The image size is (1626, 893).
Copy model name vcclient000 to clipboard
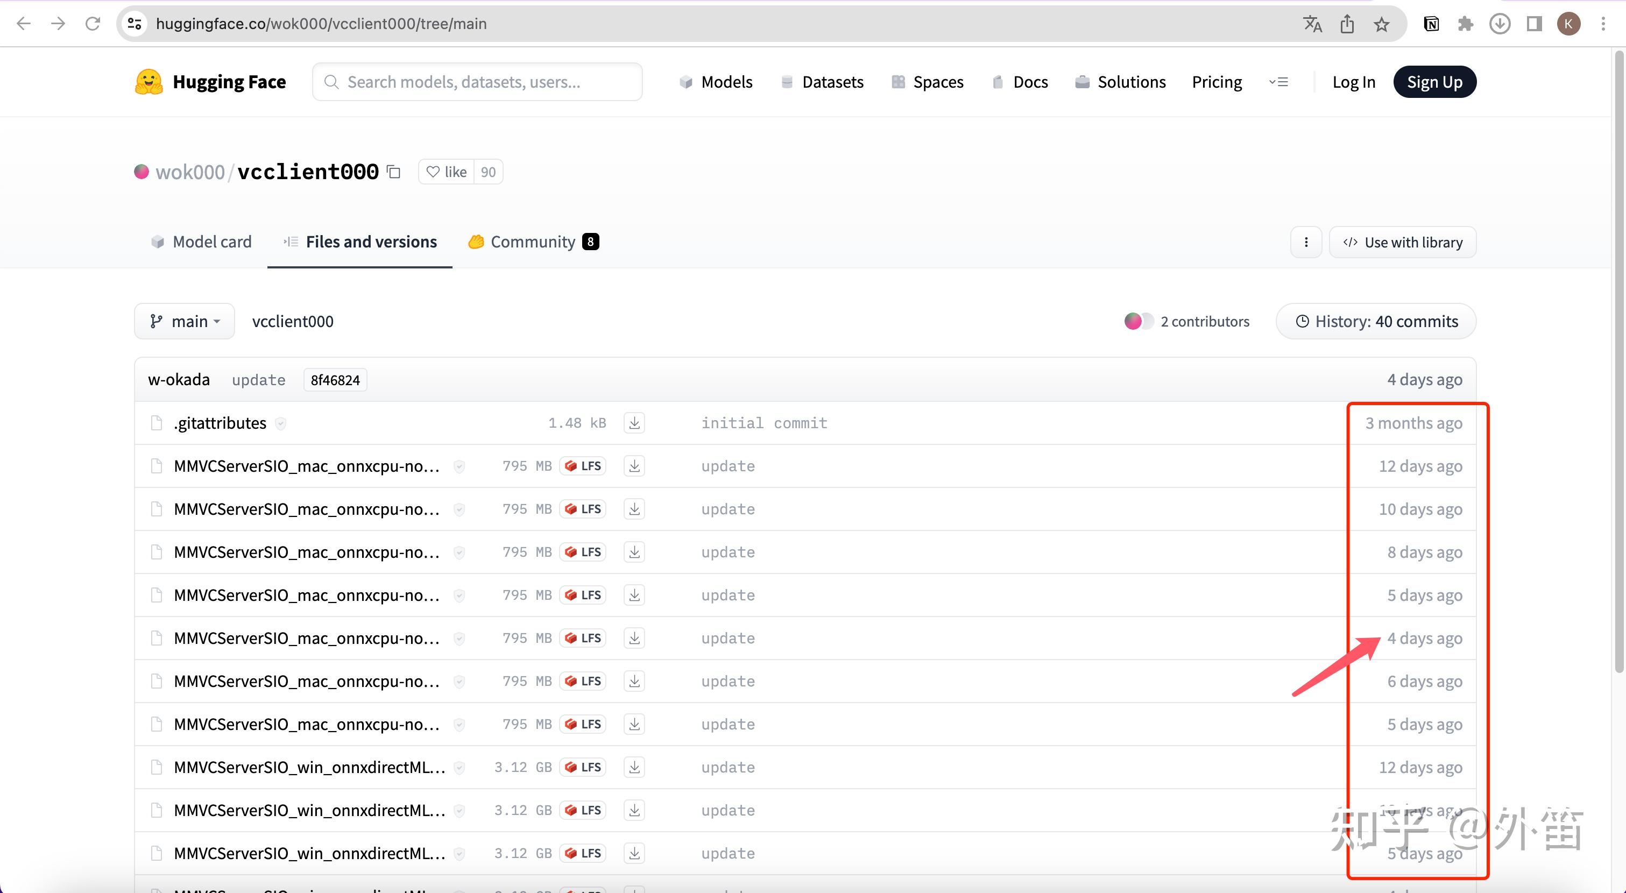(394, 172)
